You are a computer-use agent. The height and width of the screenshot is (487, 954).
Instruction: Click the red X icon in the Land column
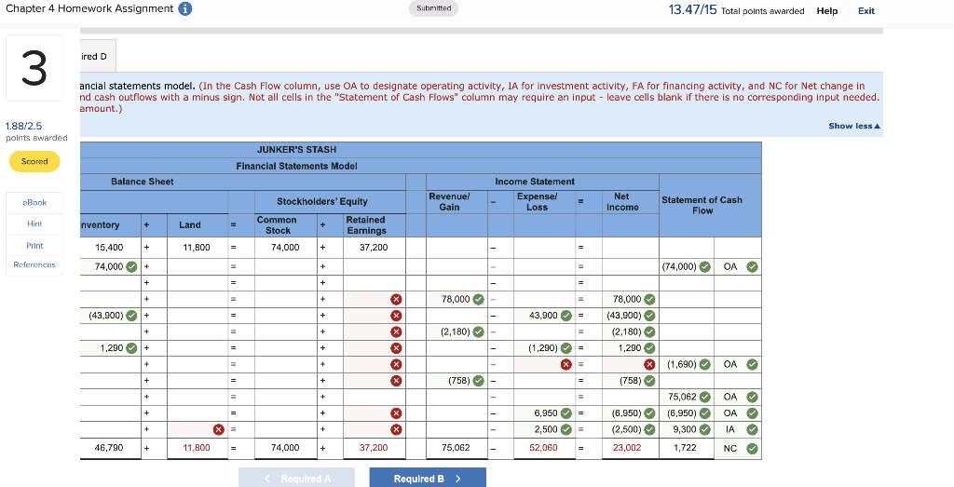point(218,430)
